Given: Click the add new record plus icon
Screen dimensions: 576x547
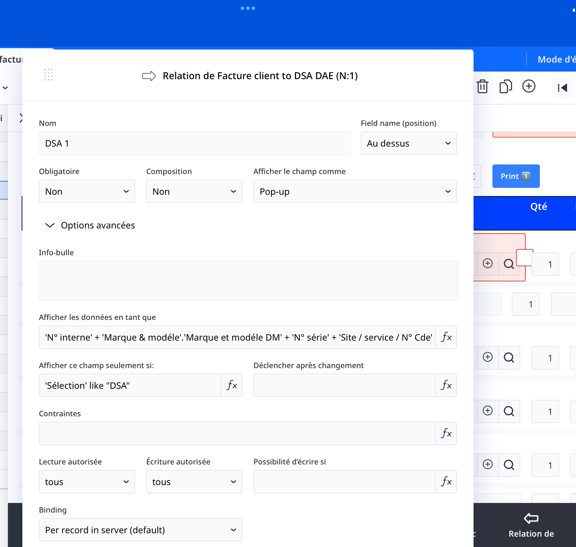Looking at the screenshot, I should point(529,86).
